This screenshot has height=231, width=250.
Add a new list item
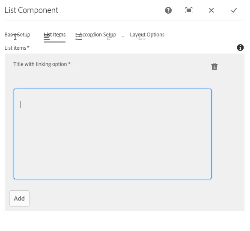pos(19,198)
